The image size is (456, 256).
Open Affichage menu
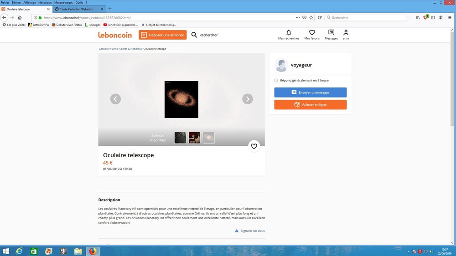[x=29, y=2]
